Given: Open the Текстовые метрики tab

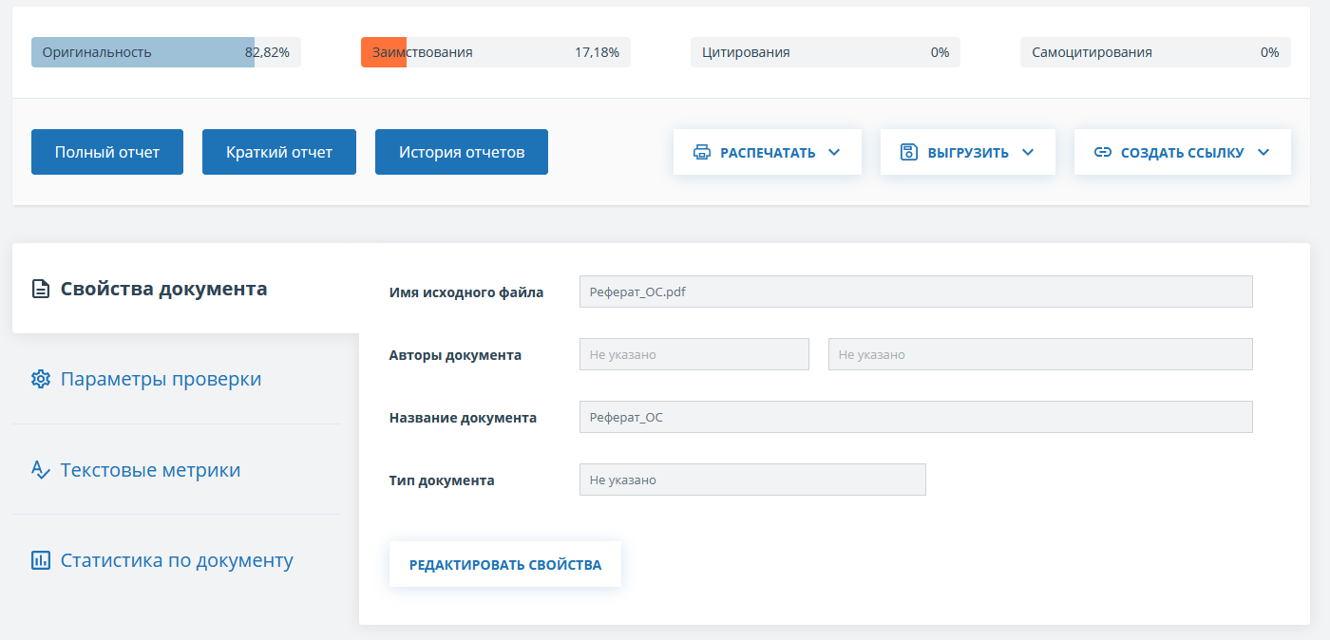Looking at the screenshot, I should coord(150,470).
